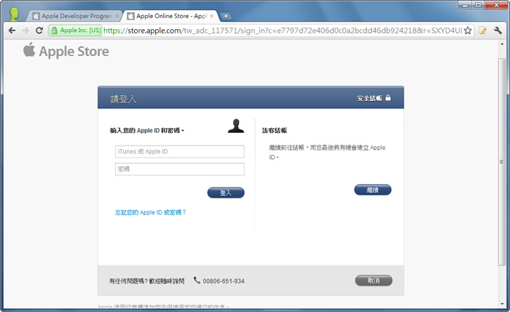Click the 訪客結帳 heading
Screen dimensions: 510x312
click(x=275, y=130)
